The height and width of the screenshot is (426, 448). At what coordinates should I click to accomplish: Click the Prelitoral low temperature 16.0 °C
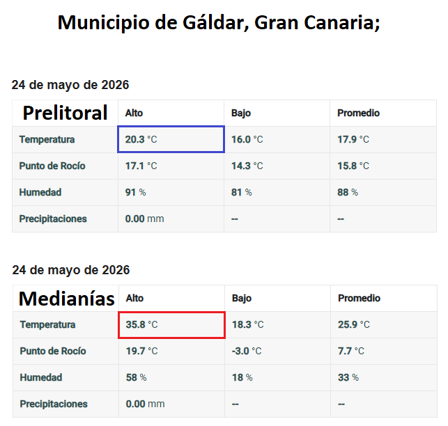pos(247,140)
